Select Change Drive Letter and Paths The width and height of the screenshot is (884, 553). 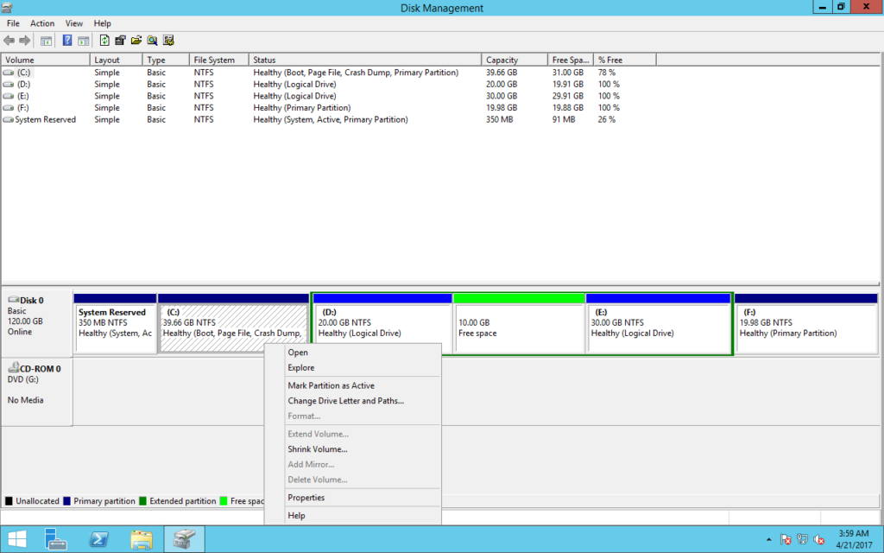(x=345, y=401)
